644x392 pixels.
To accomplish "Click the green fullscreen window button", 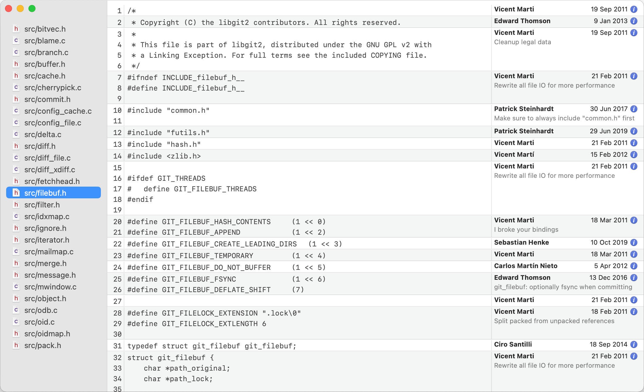I will [x=32, y=9].
